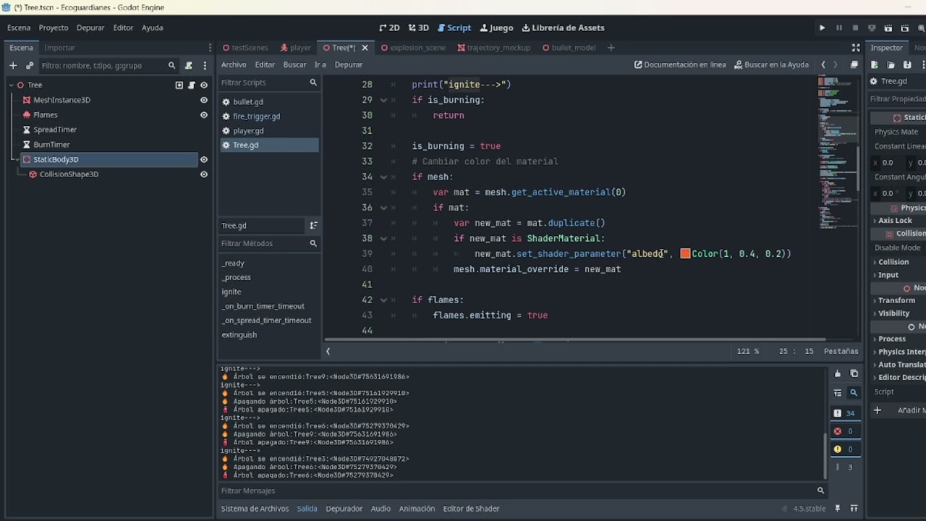Copy output selection icon
The height and width of the screenshot is (521, 926).
point(854,373)
